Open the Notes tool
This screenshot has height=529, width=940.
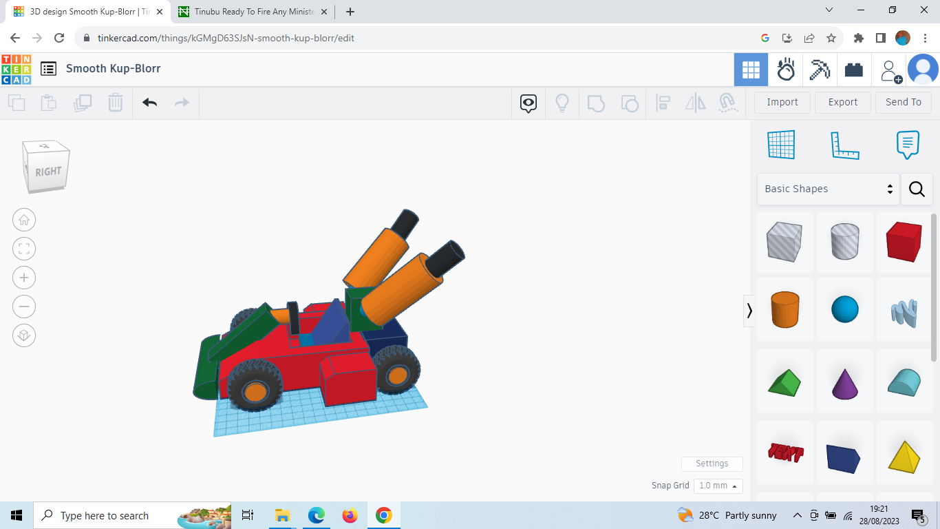[908, 145]
